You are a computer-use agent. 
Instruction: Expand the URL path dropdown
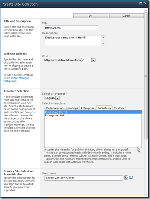(93, 60)
